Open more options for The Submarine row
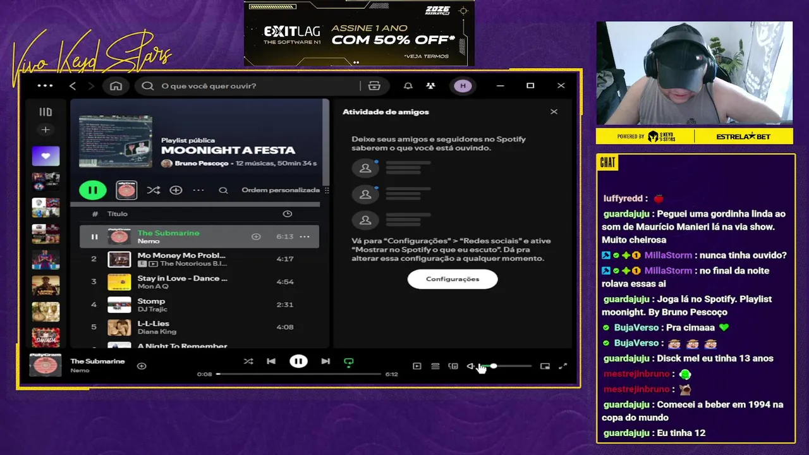This screenshot has height=455, width=809. point(305,237)
